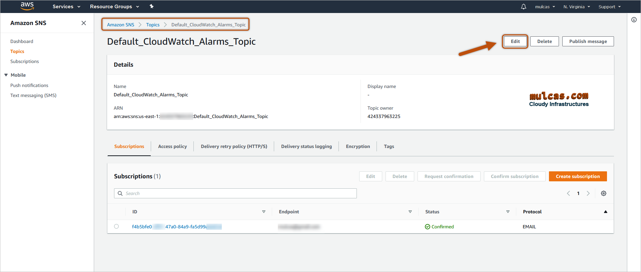
Task: Open the info panel icon
Action: [634, 20]
